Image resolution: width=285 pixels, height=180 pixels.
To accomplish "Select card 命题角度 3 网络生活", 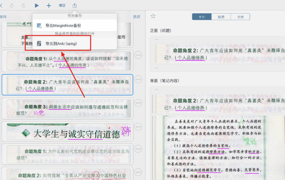I will (67, 109).
